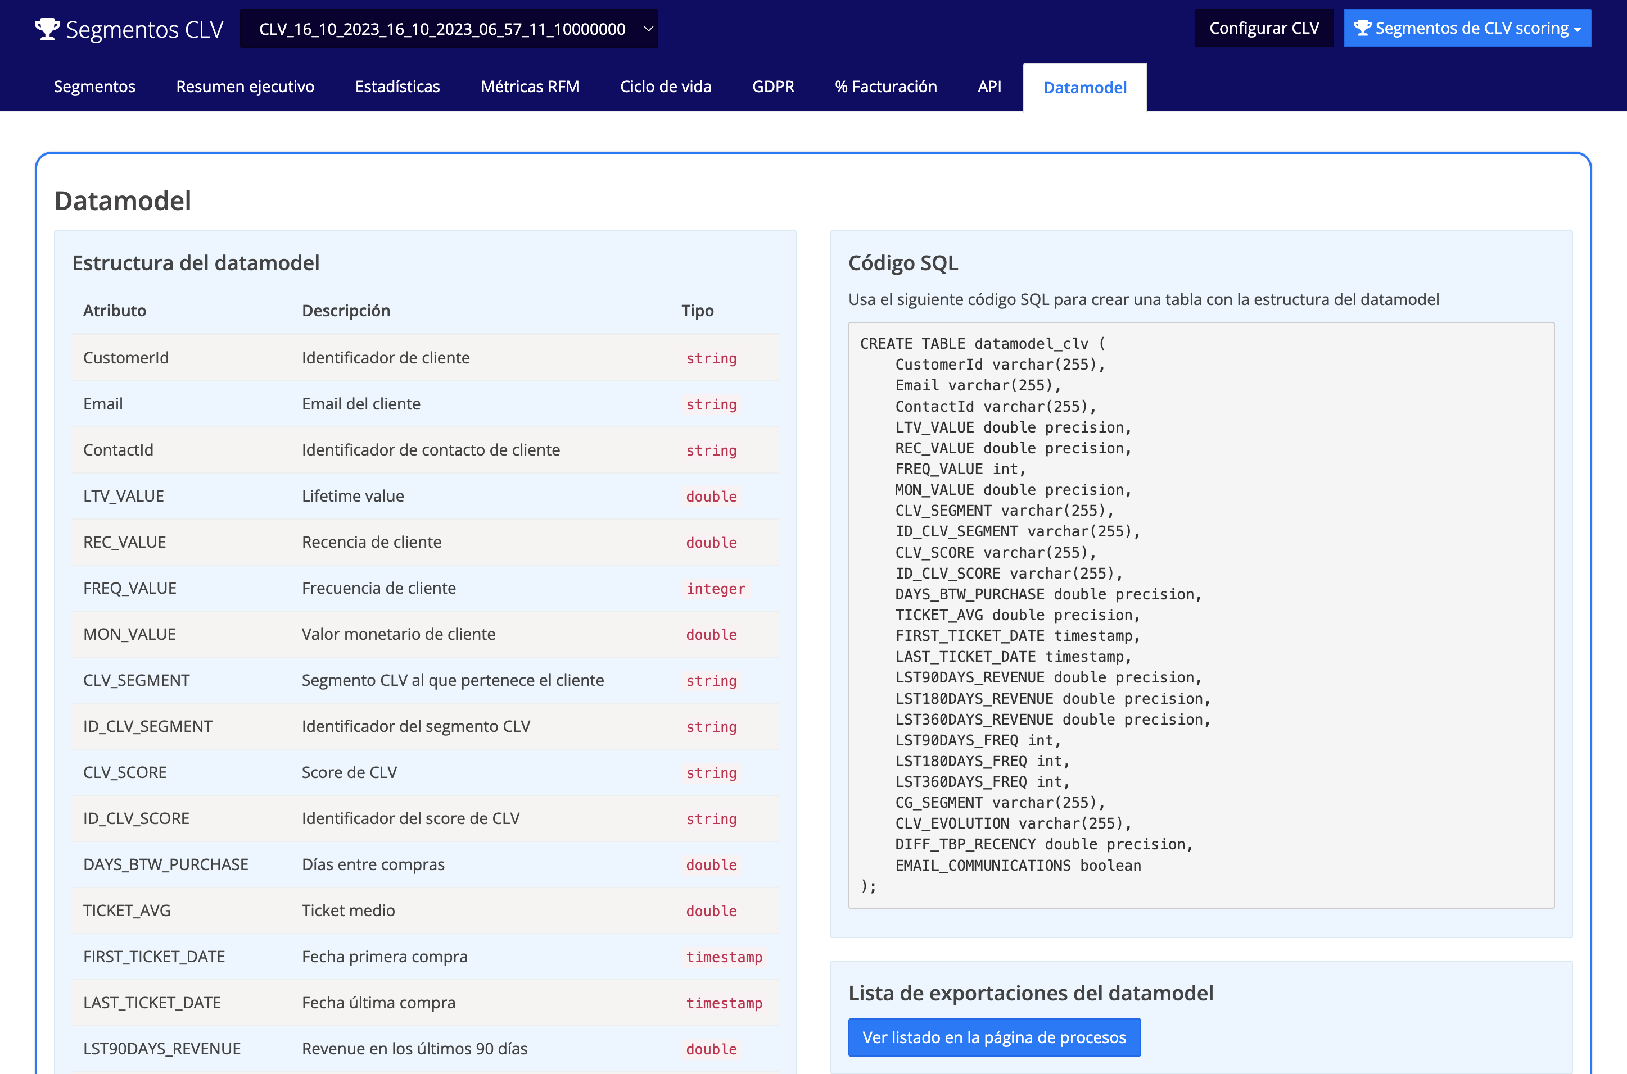
Task: Click the timestamp type of FIRST_TICKET_DATE
Action: 724,957
